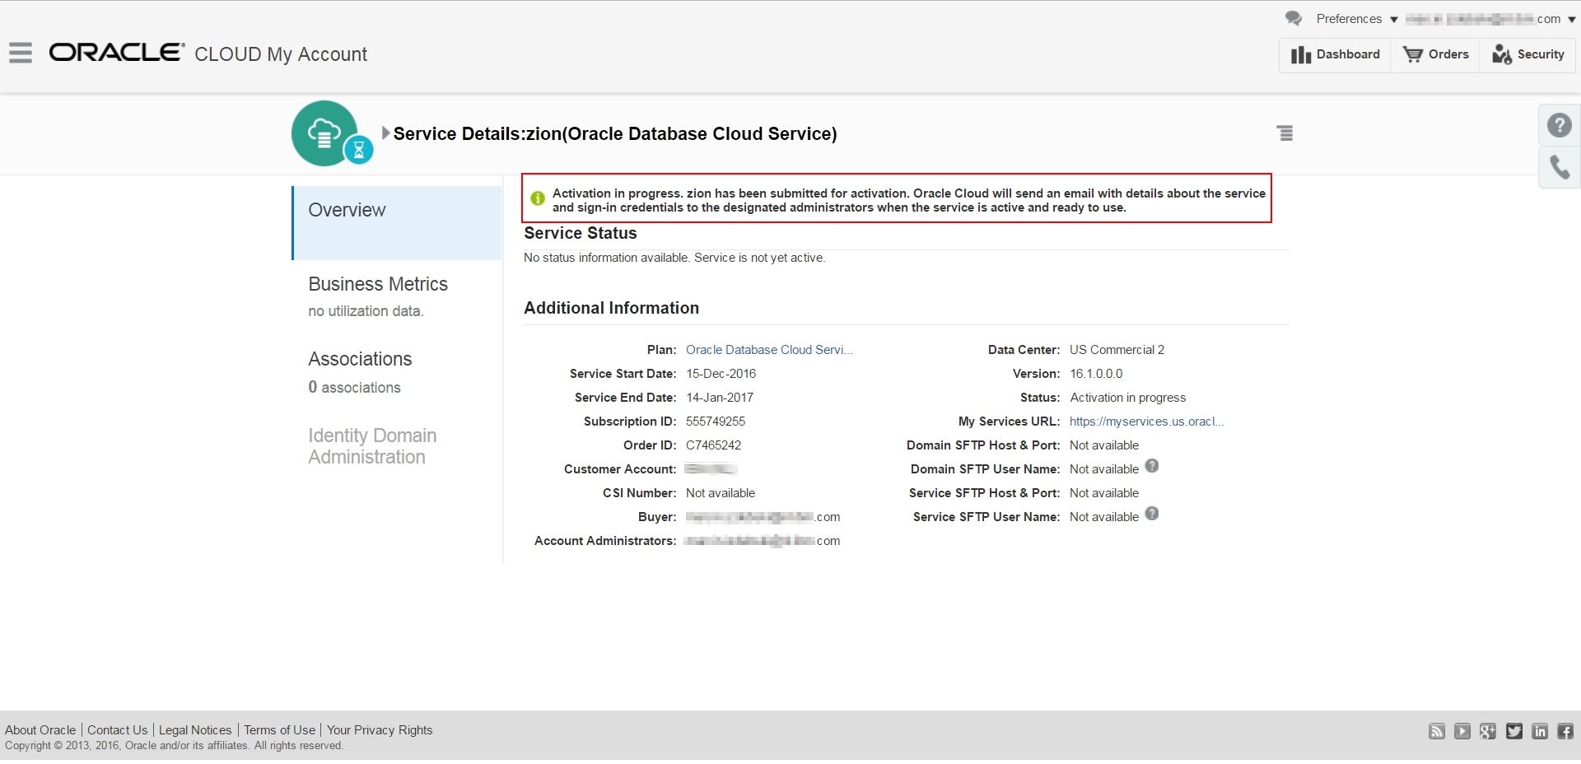Click the Oracle logo
1581x764 pixels.
[117, 53]
